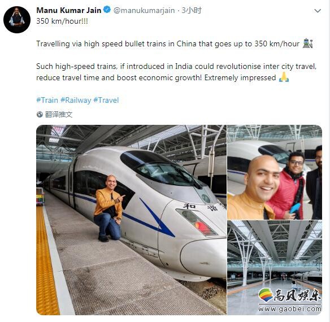Open the #Railway hashtag
Viewport: 330px width, 322px height.
(76, 100)
